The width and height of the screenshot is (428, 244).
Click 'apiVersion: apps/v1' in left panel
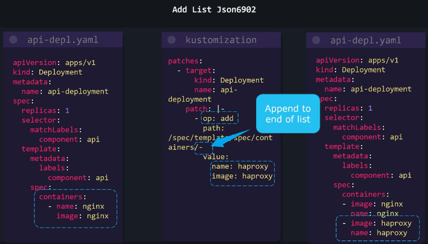(x=54, y=62)
